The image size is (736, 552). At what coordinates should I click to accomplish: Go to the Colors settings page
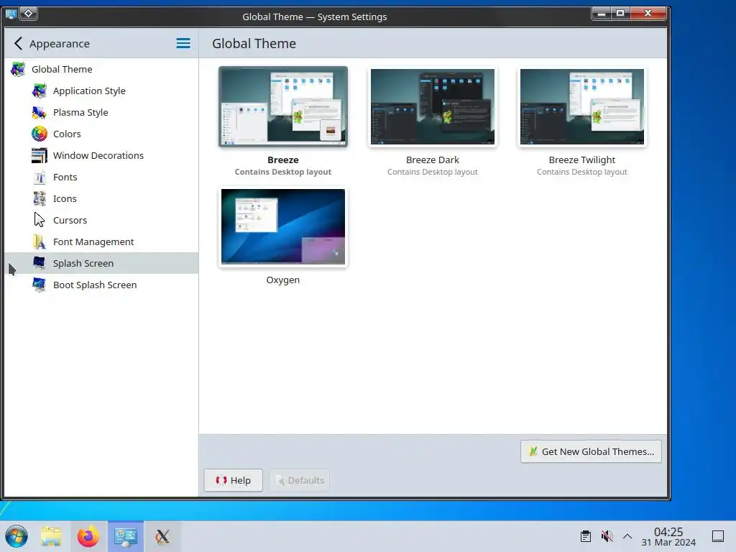101,134
